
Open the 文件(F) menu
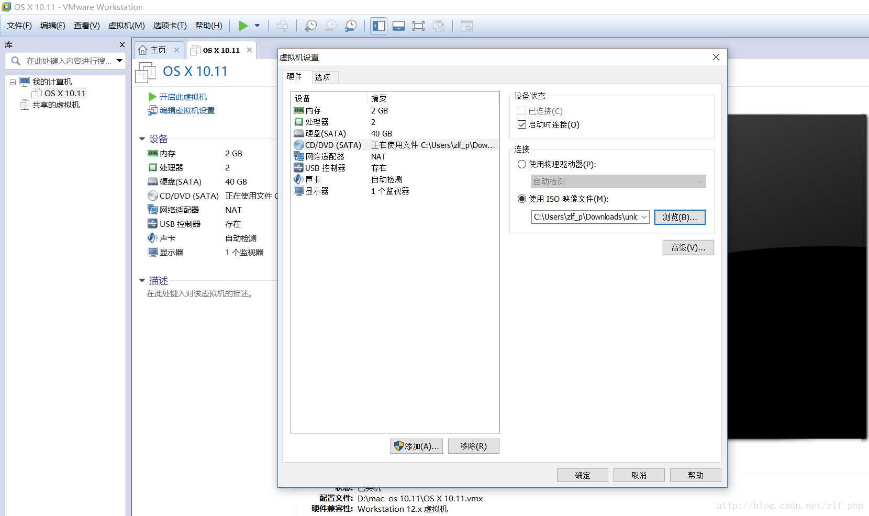pyautogui.click(x=19, y=26)
